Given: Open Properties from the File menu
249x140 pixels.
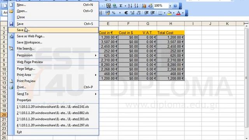Looking at the screenshot, I should click(53, 100).
